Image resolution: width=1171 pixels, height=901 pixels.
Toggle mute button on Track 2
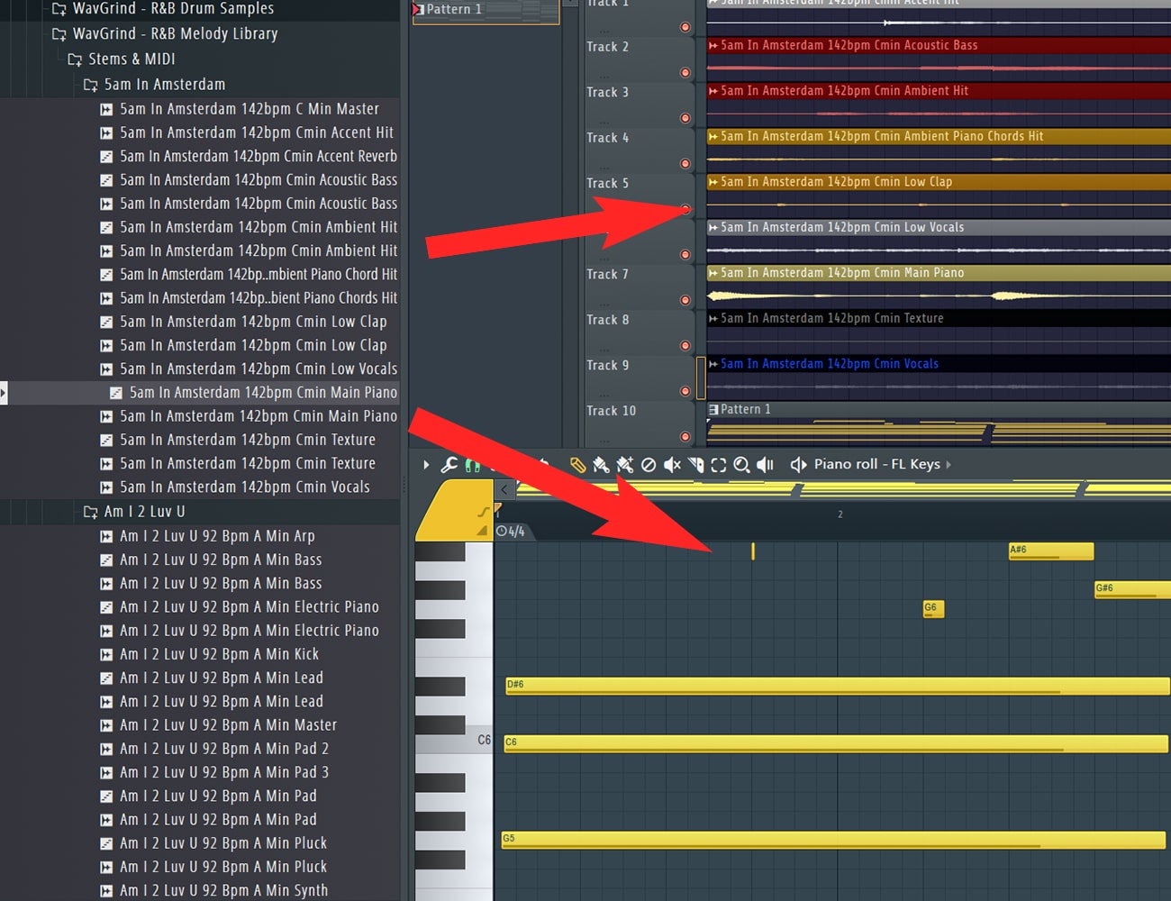coord(685,73)
